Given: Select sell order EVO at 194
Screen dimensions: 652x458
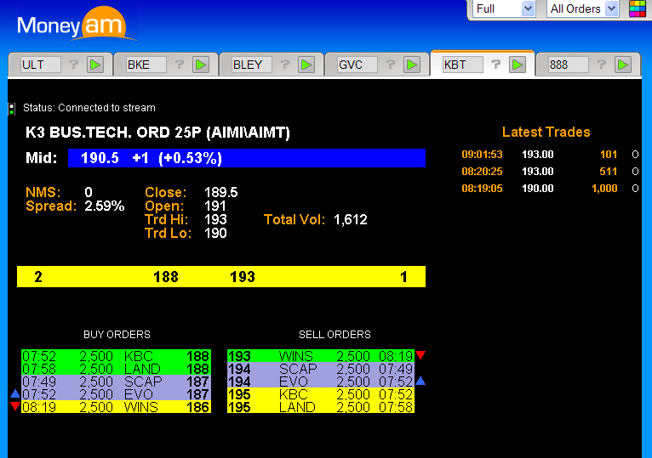Looking at the screenshot, I should click(x=321, y=382).
